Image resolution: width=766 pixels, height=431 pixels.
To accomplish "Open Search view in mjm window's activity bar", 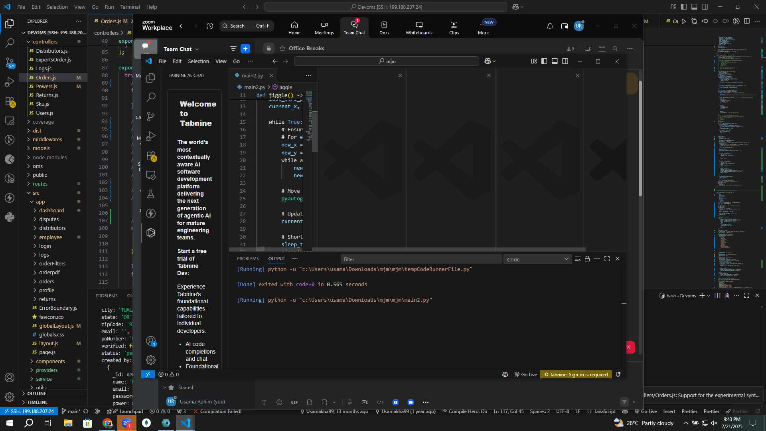I will pyautogui.click(x=151, y=97).
